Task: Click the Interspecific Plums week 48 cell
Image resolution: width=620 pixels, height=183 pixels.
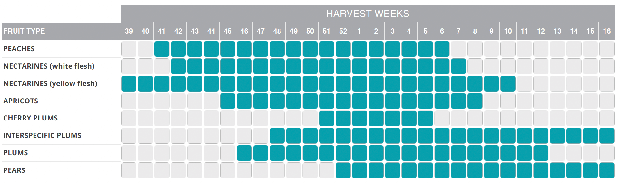Action: (277, 136)
